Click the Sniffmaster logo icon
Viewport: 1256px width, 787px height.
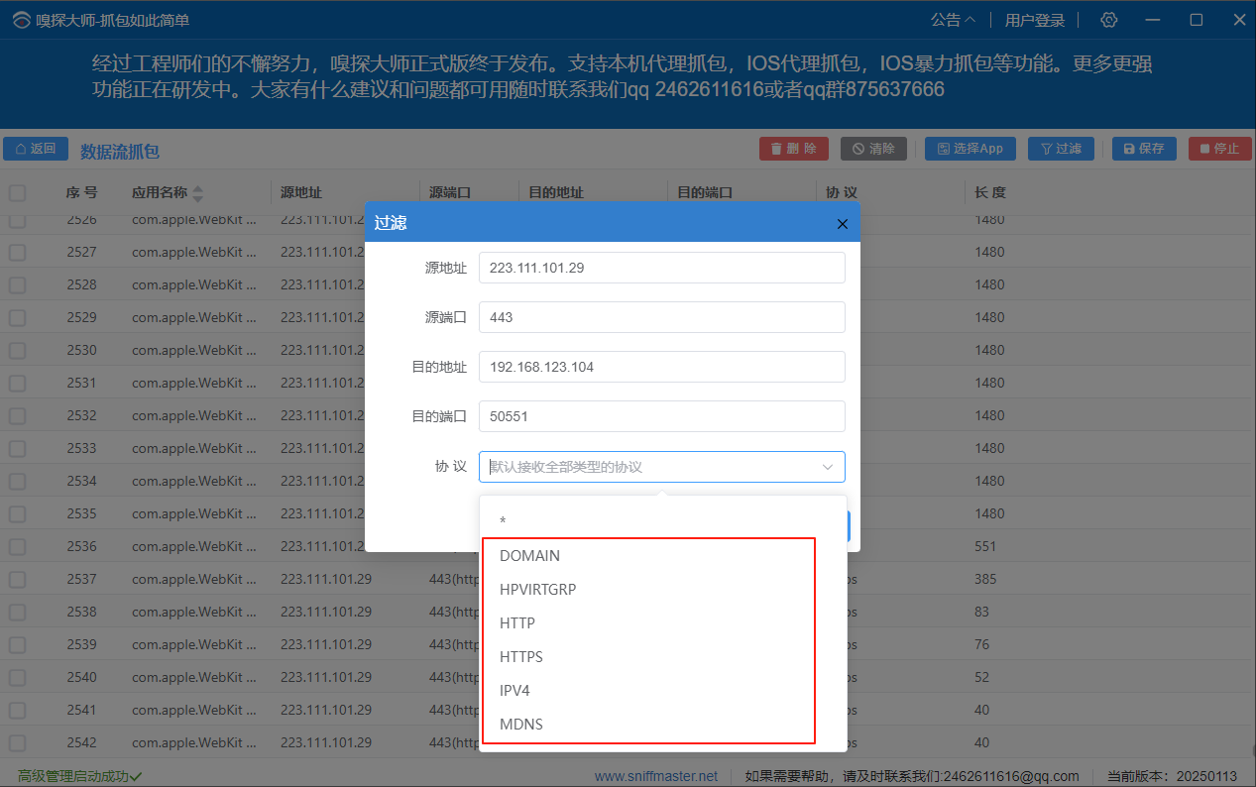[20, 21]
